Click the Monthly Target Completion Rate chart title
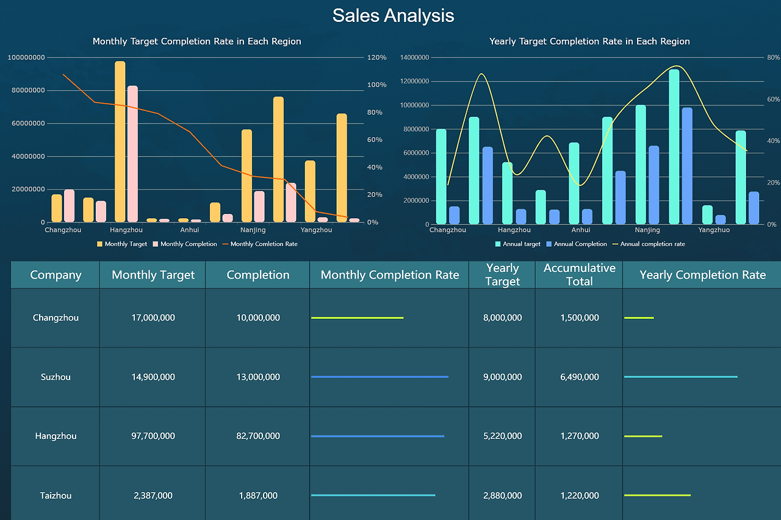 [x=196, y=41]
